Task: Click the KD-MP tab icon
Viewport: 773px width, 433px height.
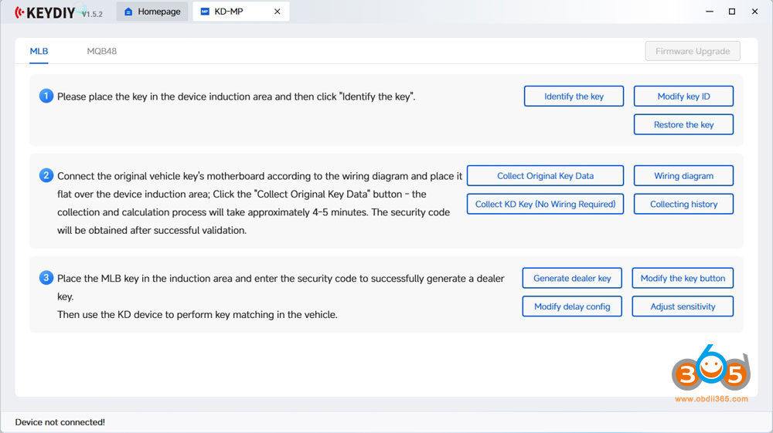Action: 204,12
